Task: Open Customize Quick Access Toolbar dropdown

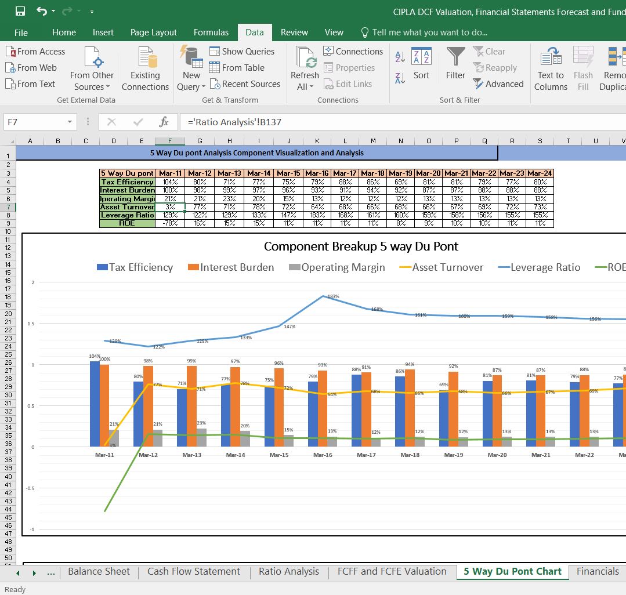Action: (92, 12)
